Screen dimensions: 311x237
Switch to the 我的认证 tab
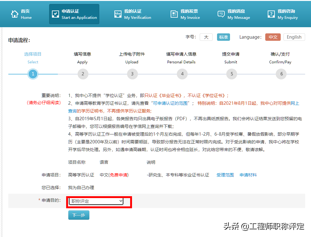coord(133,14)
